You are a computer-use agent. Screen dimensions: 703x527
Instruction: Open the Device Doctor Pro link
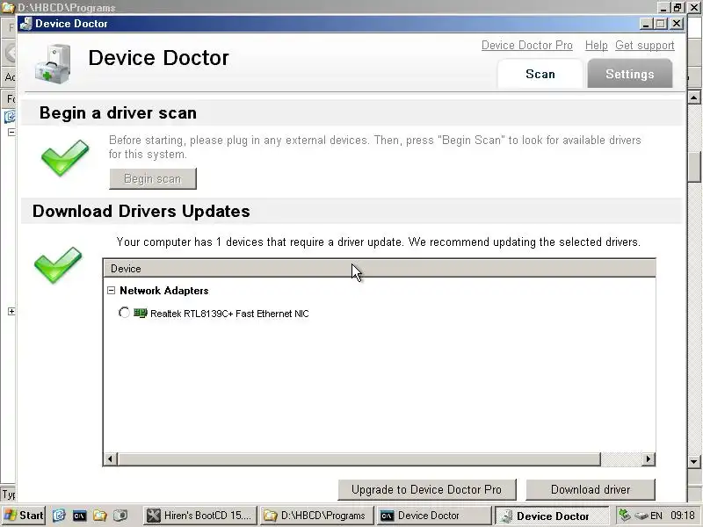click(526, 46)
